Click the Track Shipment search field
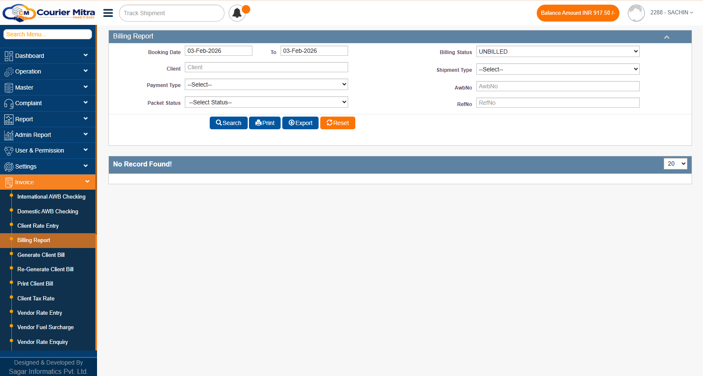The width and height of the screenshot is (703, 376). tap(172, 13)
